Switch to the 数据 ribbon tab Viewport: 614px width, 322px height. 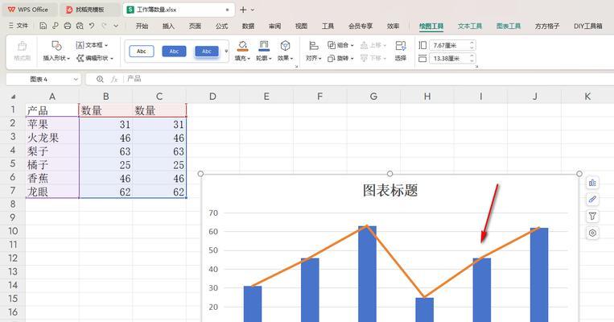pos(249,26)
